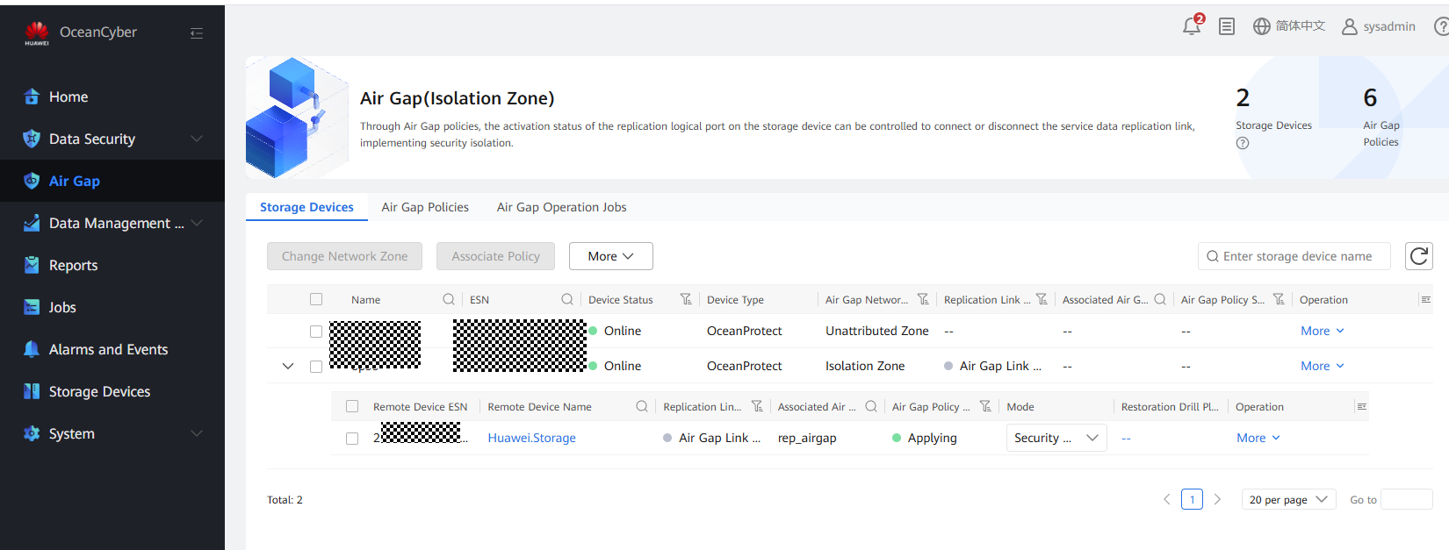Filter the Device Status column
Viewport: 1449px width, 550px height.
686,299
